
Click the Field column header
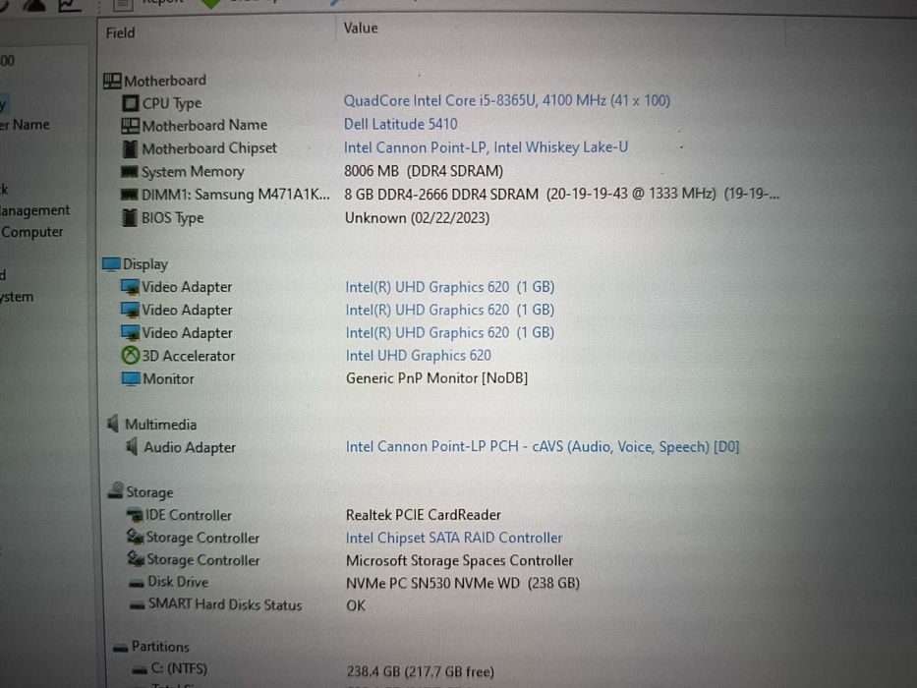[x=121, y=32]
